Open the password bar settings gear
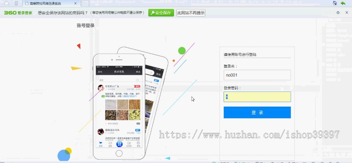Viewport: 352px width, 163px height. [338, 13]
